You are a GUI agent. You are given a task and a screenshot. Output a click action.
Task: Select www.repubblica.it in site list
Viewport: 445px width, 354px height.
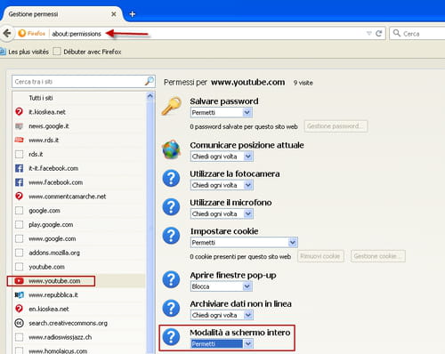coord(79,295)
